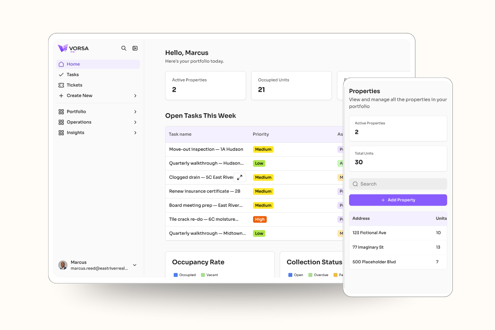Viewport: 495px width, 330px height.
Task: Click the Active Properties card on the dashboard
Action: pos(205,85)
